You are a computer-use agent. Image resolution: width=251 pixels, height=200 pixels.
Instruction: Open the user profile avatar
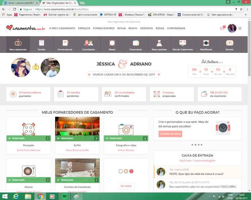click(x=232, y=28)
